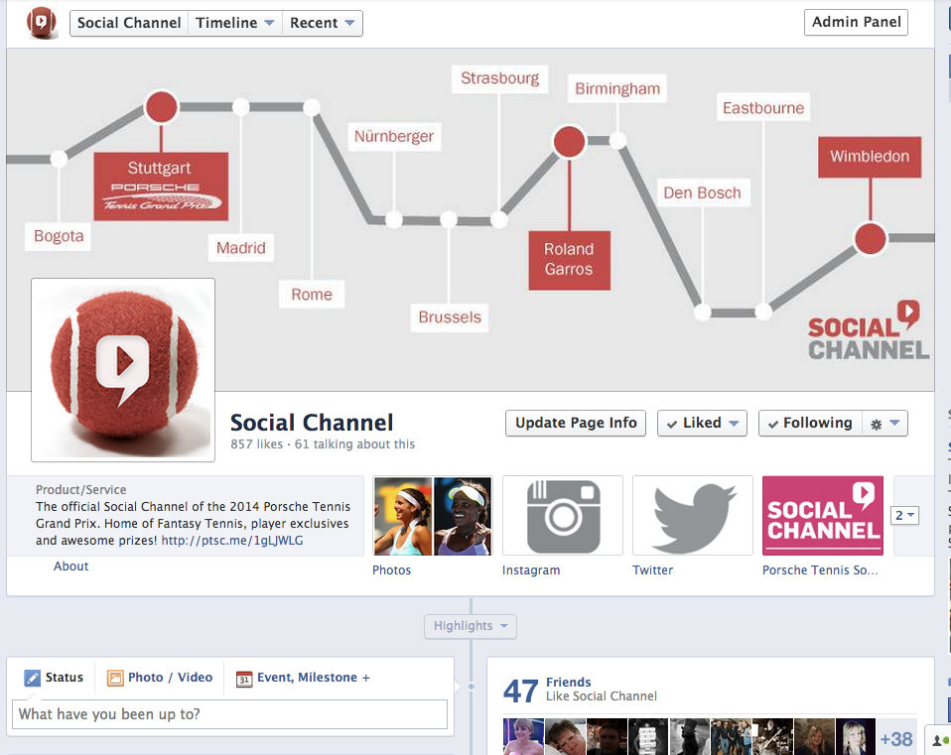
Task: Click the Product/Service category text
Action: pyautogui.click(x=81, y=489)
